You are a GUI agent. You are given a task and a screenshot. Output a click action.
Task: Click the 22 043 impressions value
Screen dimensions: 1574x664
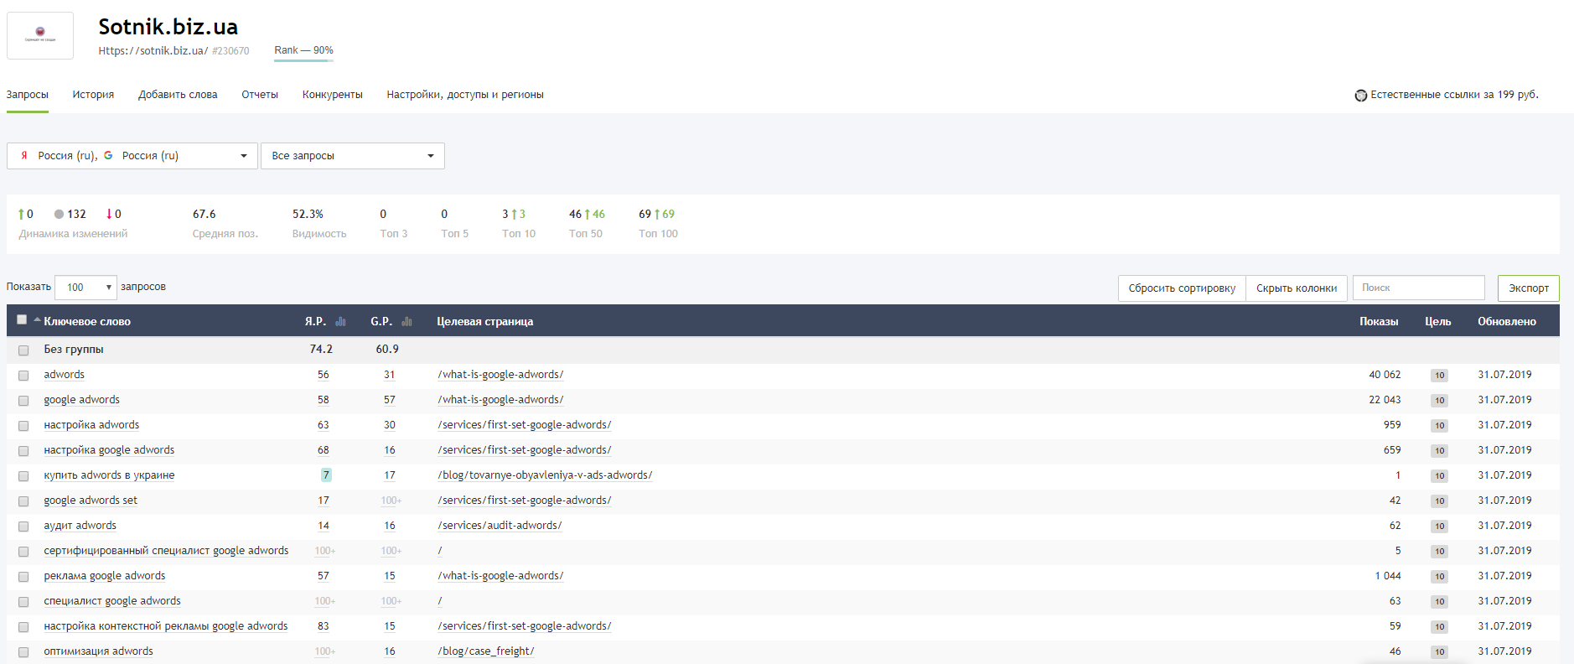point(1385,400)
